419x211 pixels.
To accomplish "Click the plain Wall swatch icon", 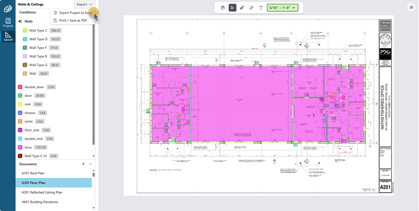I will click(x=25, y=74).
